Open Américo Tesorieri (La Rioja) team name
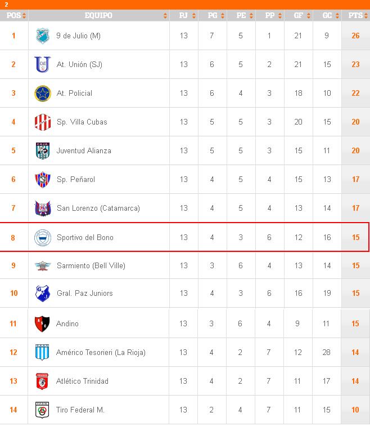This screenshot has width=370, height=426. tap(101, 353)
